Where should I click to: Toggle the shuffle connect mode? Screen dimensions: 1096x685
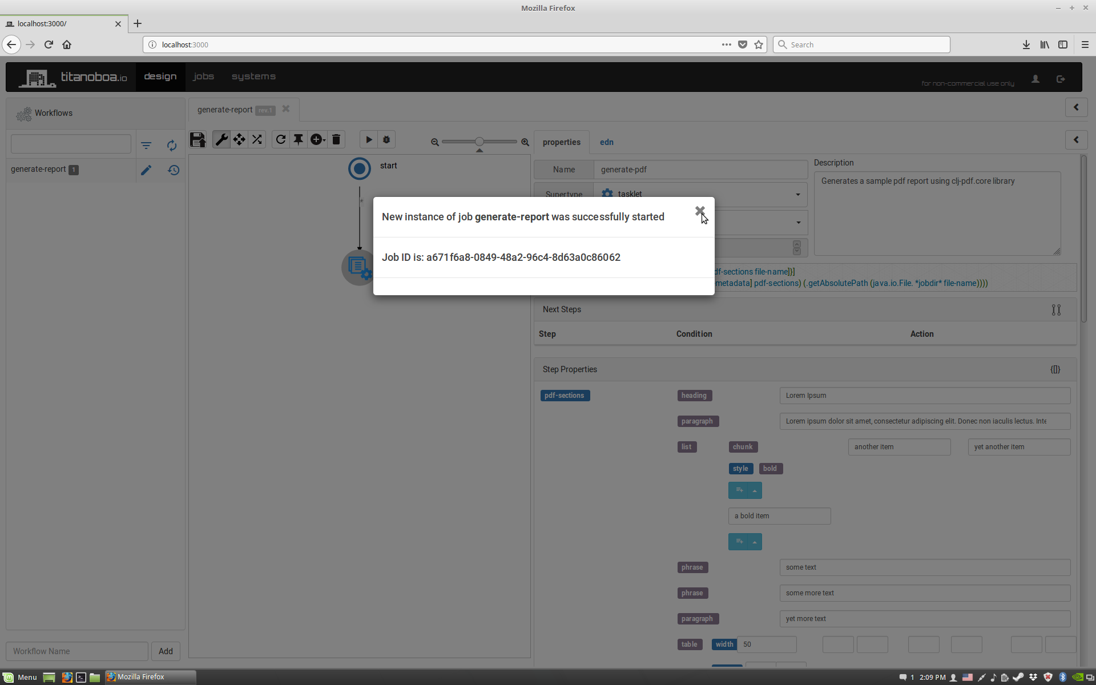pos(257,140)
